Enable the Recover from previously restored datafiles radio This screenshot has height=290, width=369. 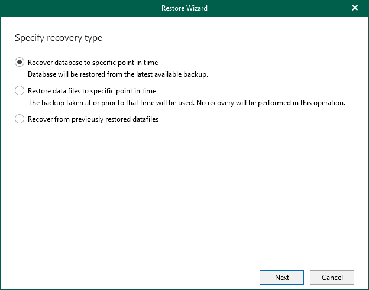[20, 119]
